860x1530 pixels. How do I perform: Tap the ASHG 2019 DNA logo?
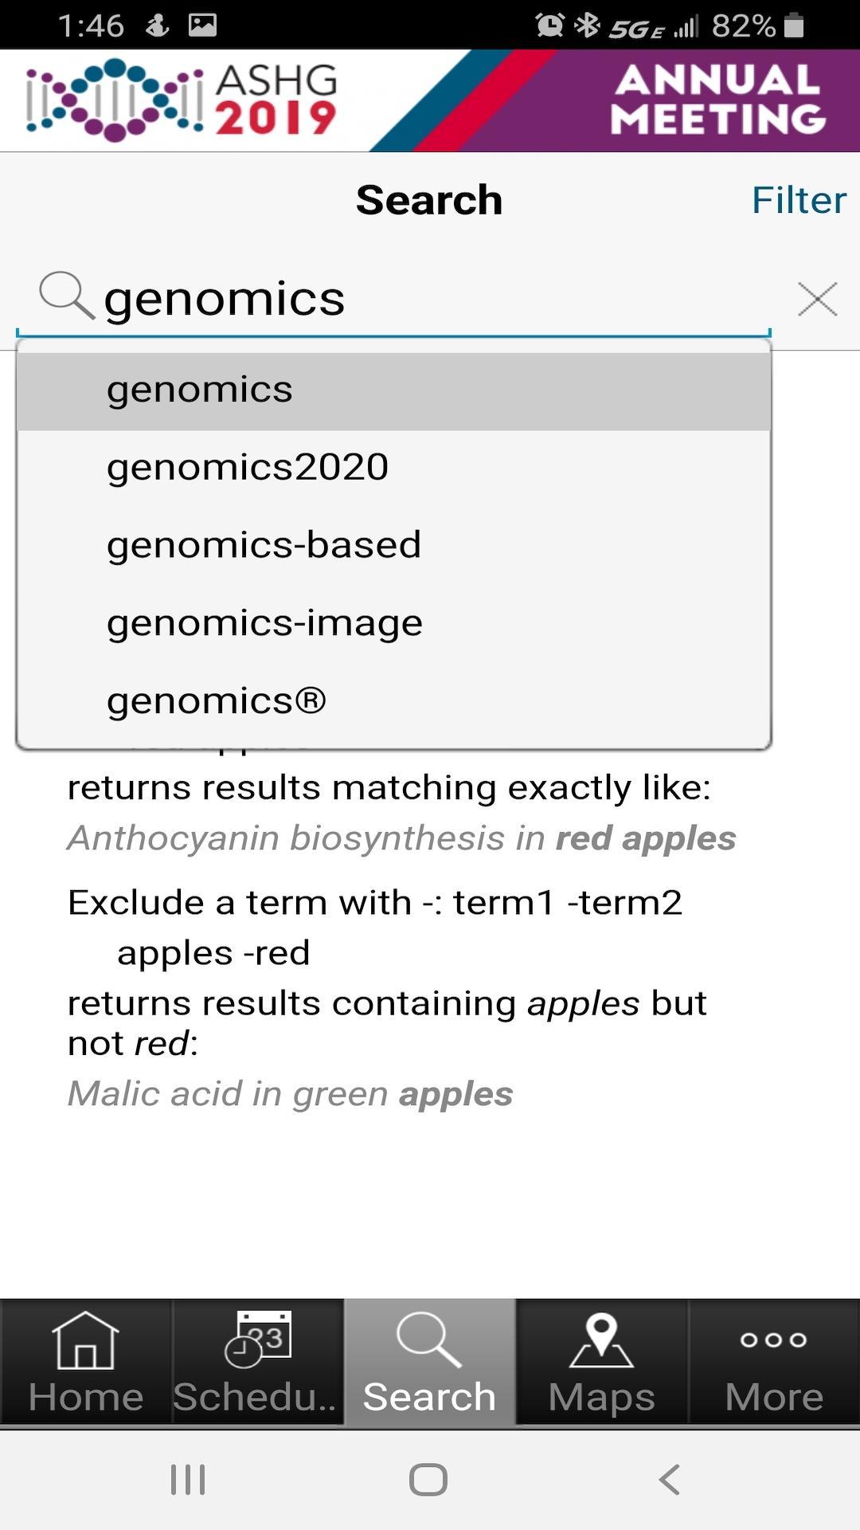coord(182,100)
